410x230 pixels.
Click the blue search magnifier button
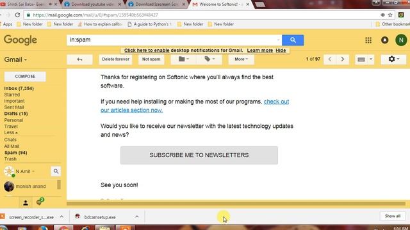tap(293, 40)
